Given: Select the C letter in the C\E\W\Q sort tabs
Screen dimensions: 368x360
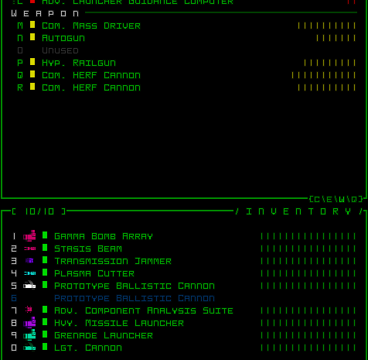Looking at the screenshot, I should pos(317,199).
